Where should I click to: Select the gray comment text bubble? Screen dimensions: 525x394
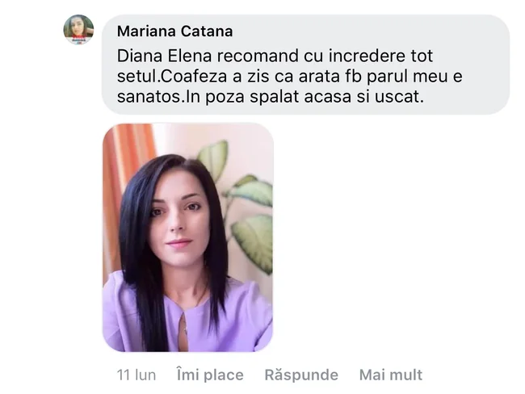pos(305,65)
